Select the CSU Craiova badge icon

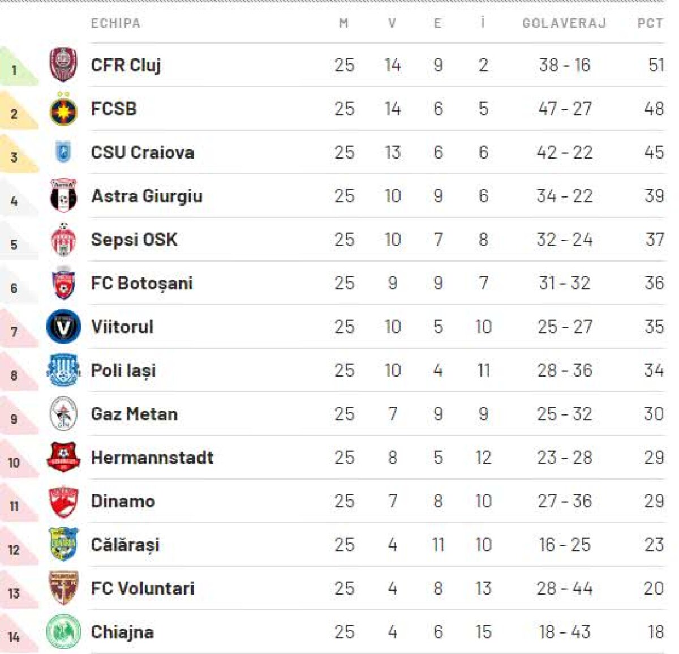pos(63,152)
